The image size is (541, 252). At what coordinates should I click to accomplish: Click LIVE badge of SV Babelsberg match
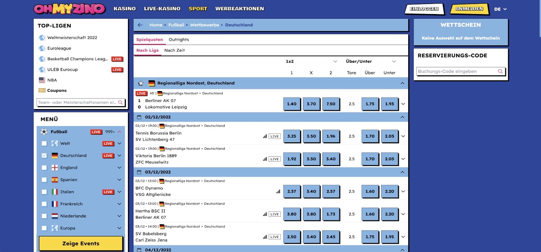tap(274, 237)
